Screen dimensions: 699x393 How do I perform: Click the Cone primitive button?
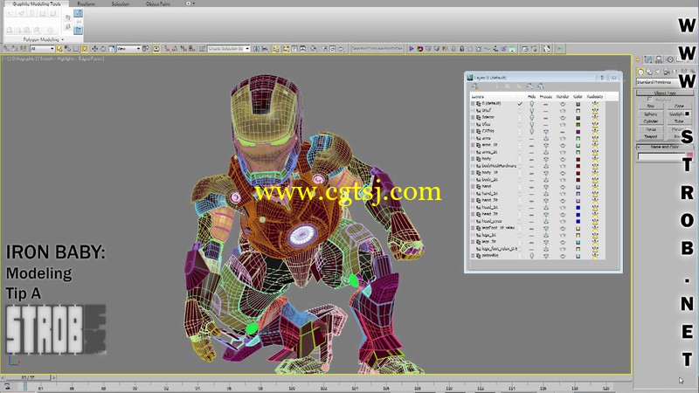pyautogui.click(x=679, y=106)
